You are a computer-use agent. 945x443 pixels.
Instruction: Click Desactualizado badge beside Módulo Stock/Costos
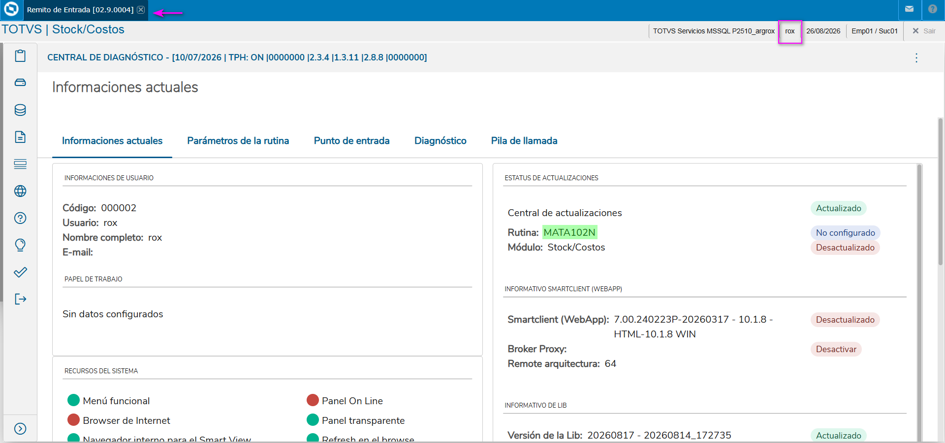(845, 248)
